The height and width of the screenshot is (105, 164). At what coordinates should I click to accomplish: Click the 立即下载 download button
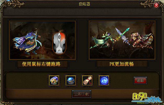(81, 94)
